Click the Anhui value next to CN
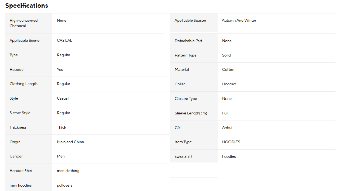This screenshot has width=350, height=191. click(227, 128)
